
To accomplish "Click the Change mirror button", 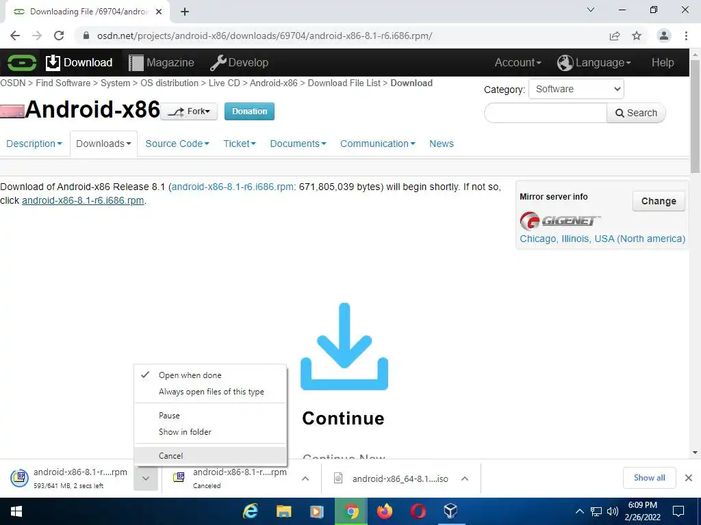I will tap(659, 201).
